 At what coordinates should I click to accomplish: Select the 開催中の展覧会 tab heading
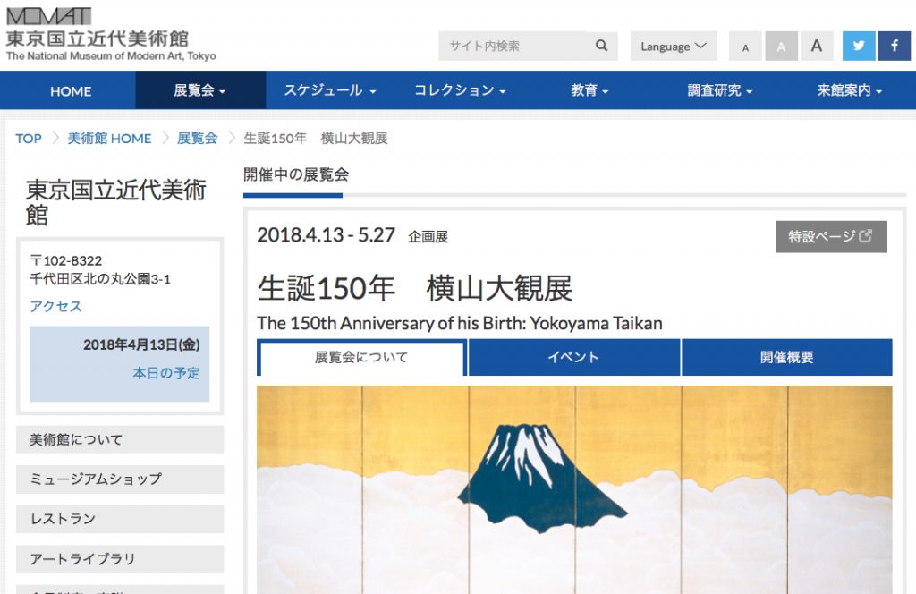click(x=295, y=174)
